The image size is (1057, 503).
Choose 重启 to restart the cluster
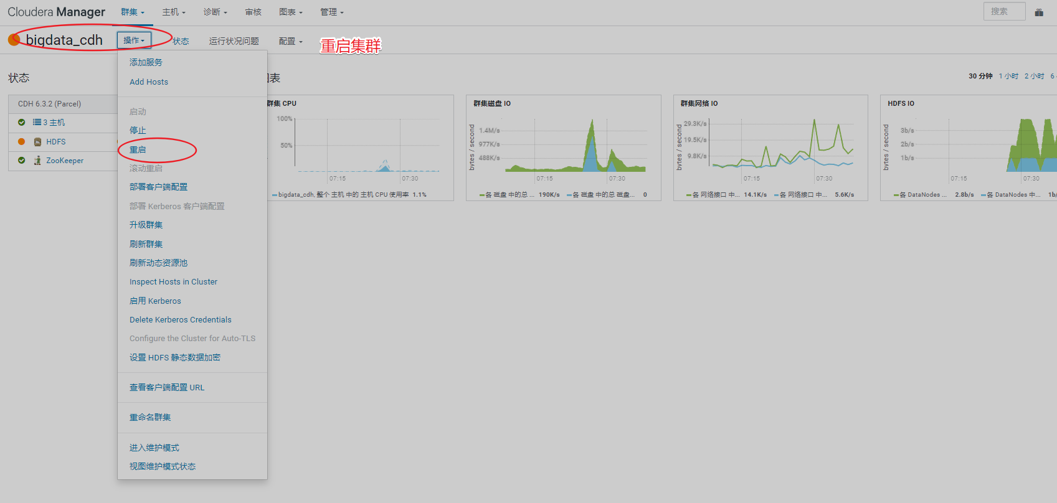click(x=138, y=149)
